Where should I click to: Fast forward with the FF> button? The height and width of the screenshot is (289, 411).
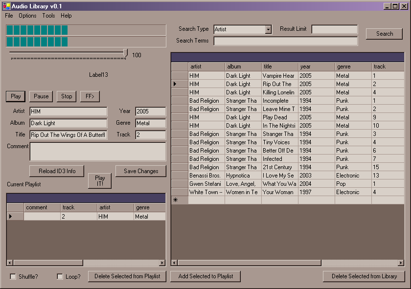90,96
